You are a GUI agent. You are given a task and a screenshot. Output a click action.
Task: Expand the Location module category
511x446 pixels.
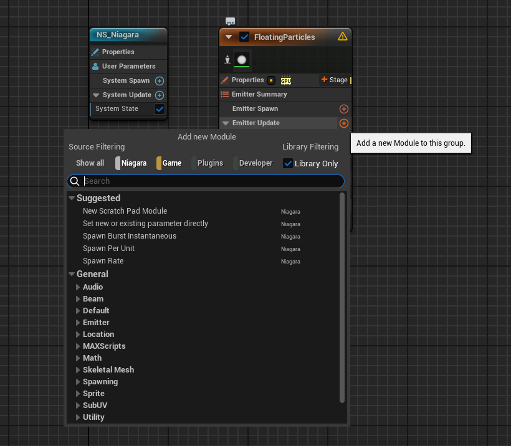click(78, 334)
